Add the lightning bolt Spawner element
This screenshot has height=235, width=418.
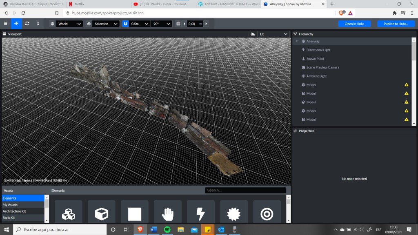tap(200, 213)
